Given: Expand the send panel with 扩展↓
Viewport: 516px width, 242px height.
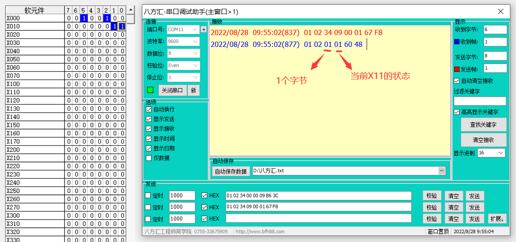Looking at the screenshot, I should [x=497, y=219].
